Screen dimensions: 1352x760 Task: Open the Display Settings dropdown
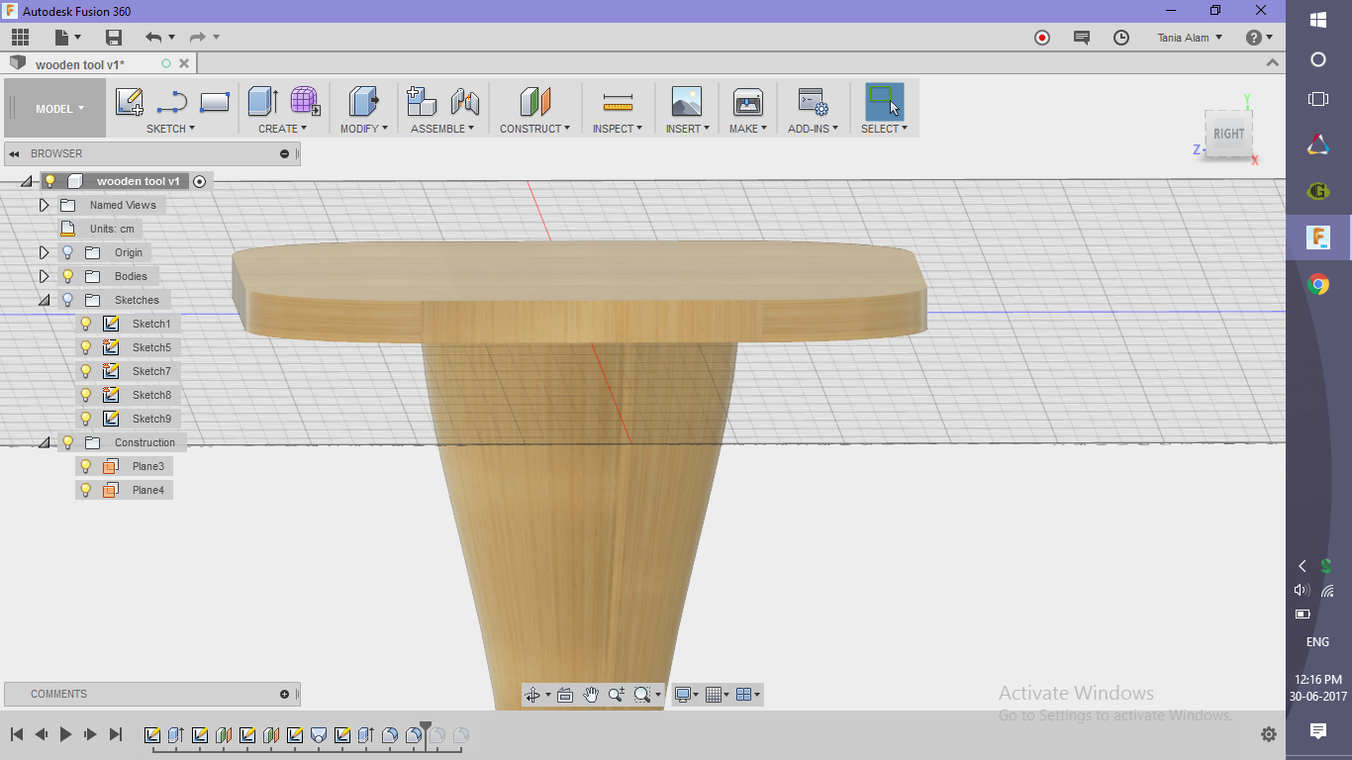pyautogui.click(x=686, y=695)
